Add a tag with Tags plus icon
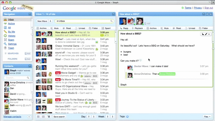 pos(127,117)
